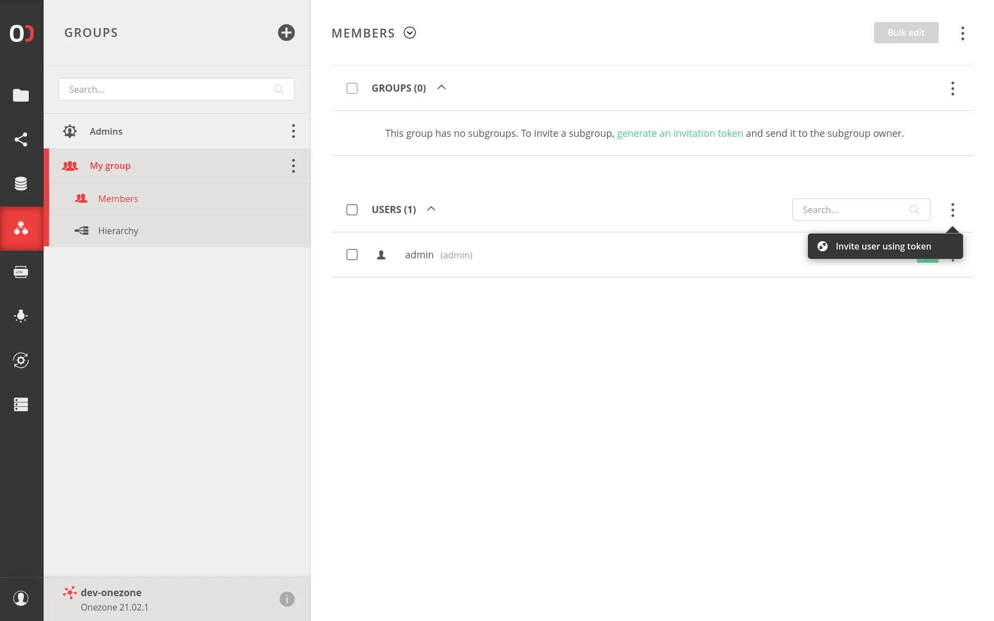Open the Tokens section in the sidebar
The height and width of the screenshot is (621, 994).
click(x=21, y=272)
